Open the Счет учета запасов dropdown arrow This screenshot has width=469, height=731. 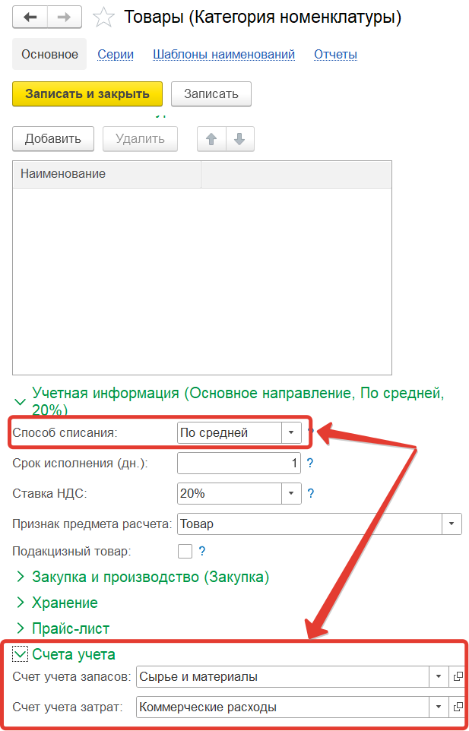(439, 676)
